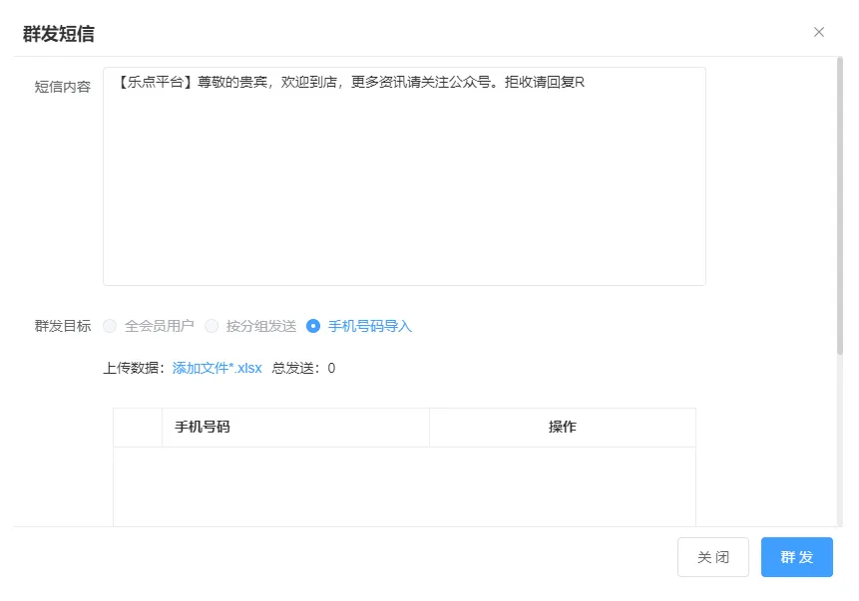This screenshot has width=859, height=601.
Task: Click the dialog's vertical scrollbar thumb
Action: [840, 206]
